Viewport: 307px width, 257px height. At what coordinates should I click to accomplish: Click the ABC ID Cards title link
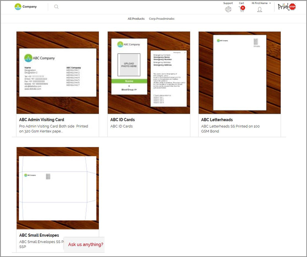click(x=122, y=120)
